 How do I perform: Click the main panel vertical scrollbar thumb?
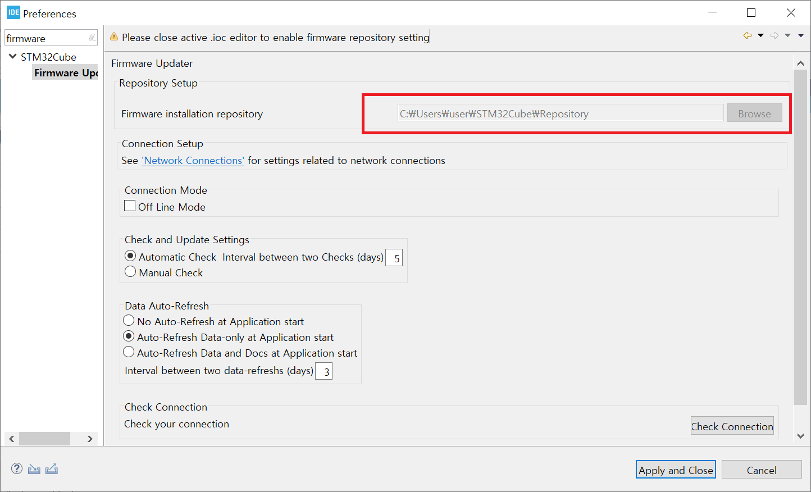[800, 237]
